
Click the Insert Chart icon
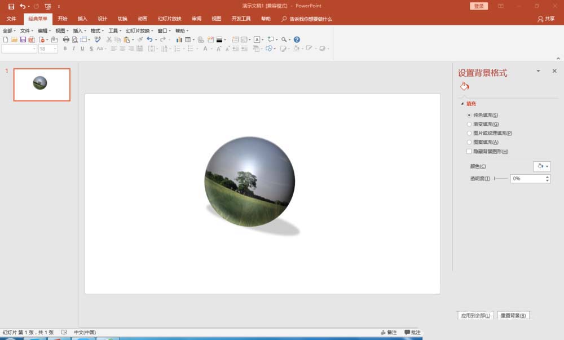coord(179,39)
